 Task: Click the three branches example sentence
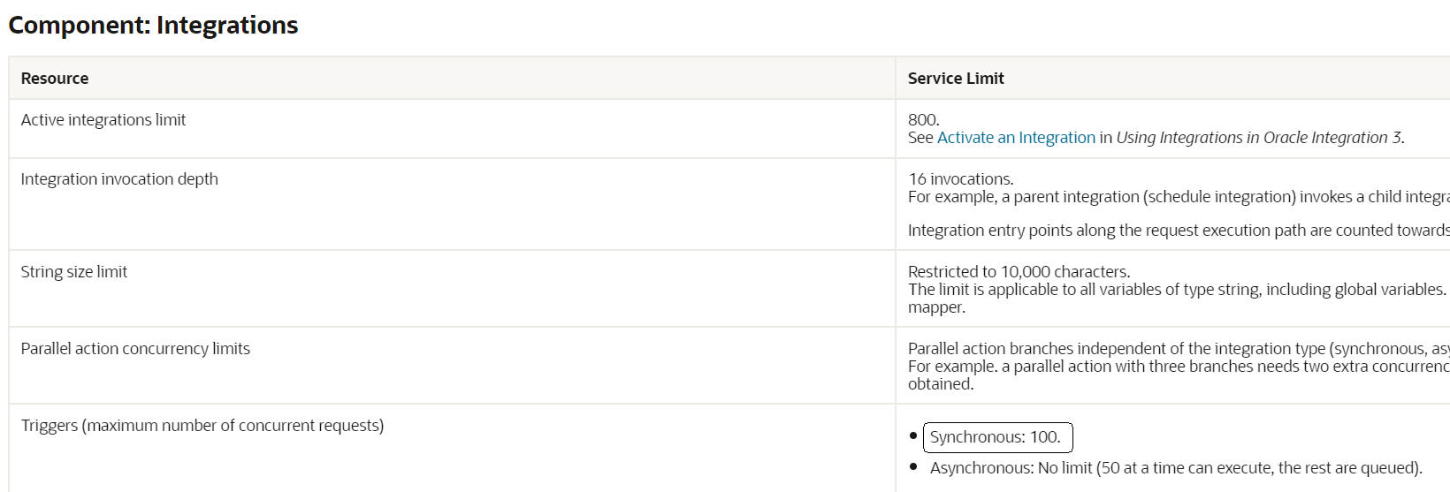pos(1176,367)
